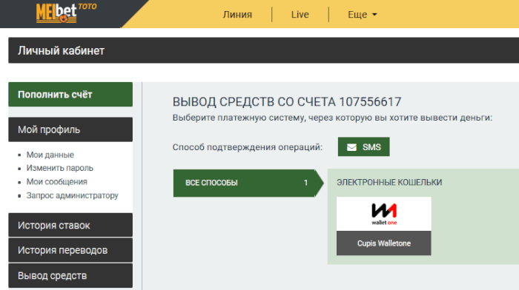Click the SMS confirmation method button
Image resolution: width=519 pixels, height=290 pixels.
coord(363,147)
